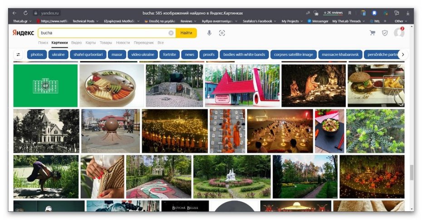
Task: Open the Переводчик tab
Action: [144, 43]
